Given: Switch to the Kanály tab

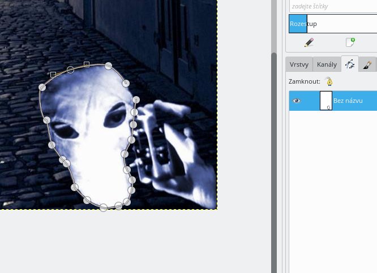Looking at the screenshot, I should click(327, 64).
